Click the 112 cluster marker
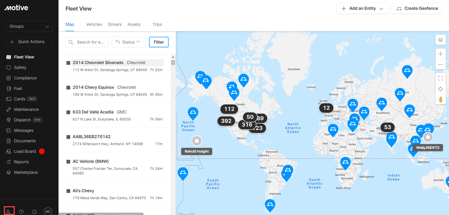Viewport: 449px width, 215px height. click(229, 109)
